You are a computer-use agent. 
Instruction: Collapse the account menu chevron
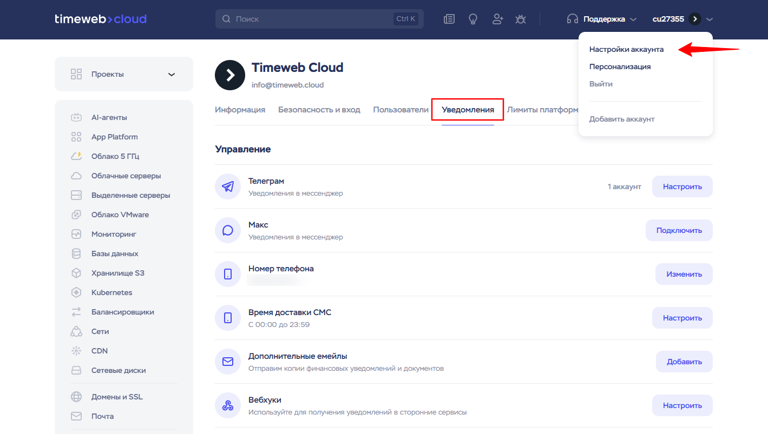click(710, 19)
